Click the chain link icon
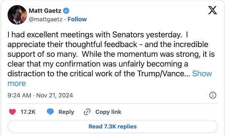Image resolution: width=225 pixels, height=136 pixels. click(x=87, y=112)
